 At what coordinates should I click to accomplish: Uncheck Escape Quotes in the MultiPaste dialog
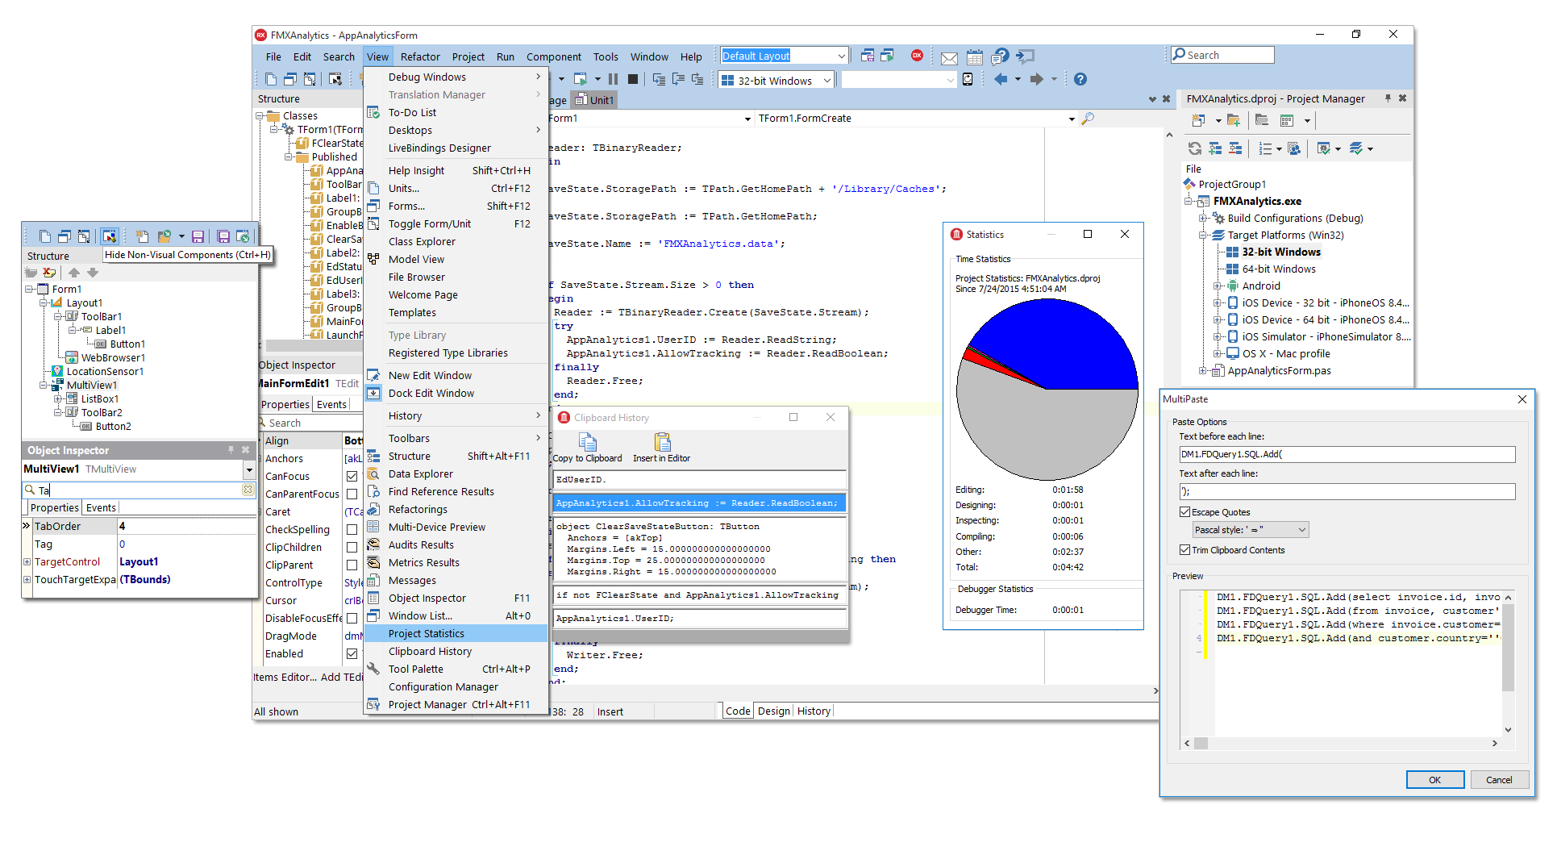[1184, 512]
